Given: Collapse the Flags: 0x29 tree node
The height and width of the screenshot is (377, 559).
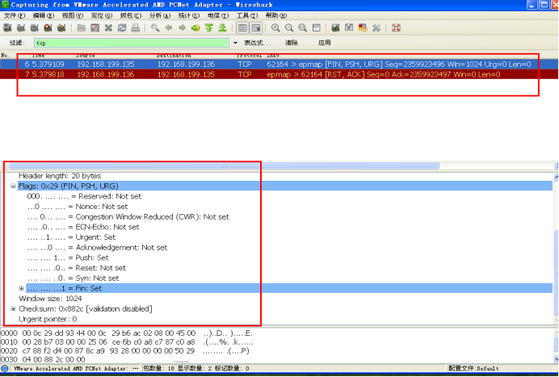Looking at the screenshot, I should [13, 186].
